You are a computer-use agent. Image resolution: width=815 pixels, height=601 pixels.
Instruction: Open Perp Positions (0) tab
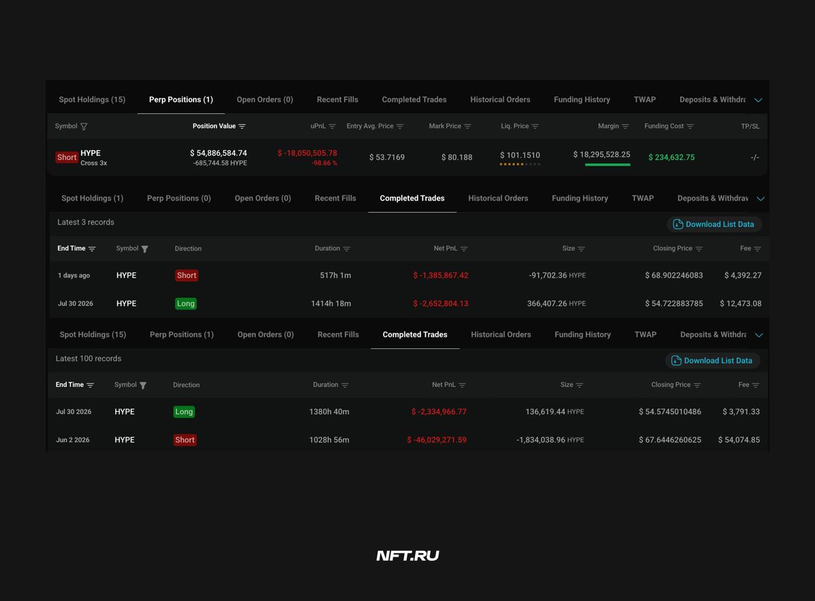179,198
